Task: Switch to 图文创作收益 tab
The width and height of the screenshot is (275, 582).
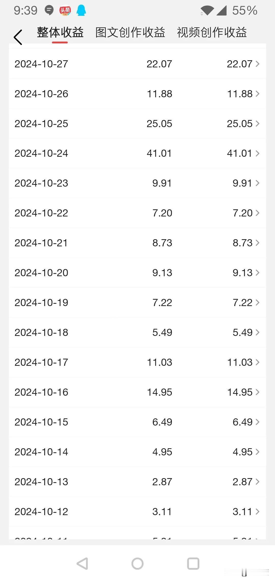Action: (x=130, y=32)
